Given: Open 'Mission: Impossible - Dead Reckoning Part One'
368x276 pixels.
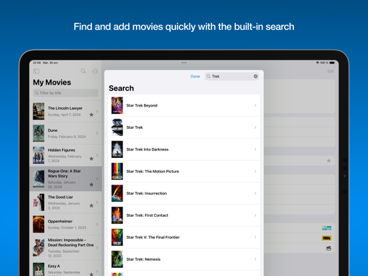Looking at the screenshot, I should [x=66, y=247].
